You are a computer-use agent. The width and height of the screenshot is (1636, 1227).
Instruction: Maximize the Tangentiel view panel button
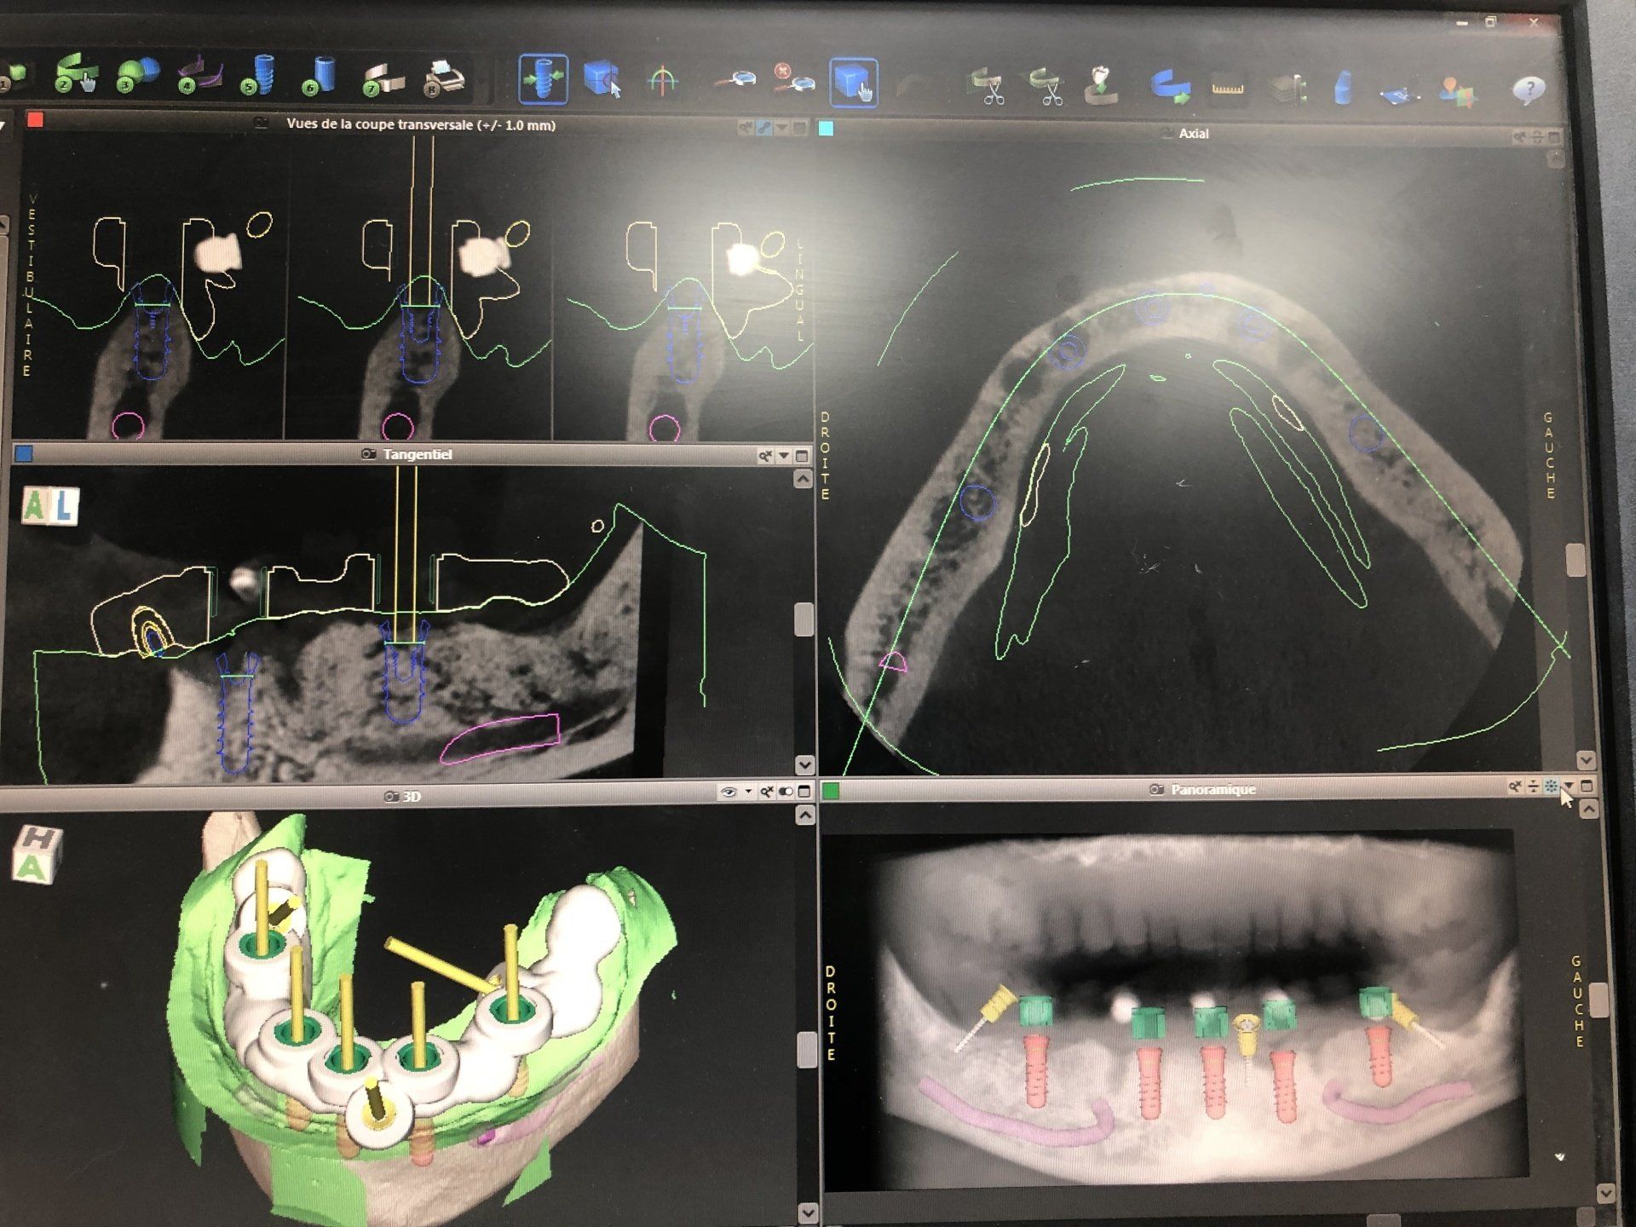[802, 457]
